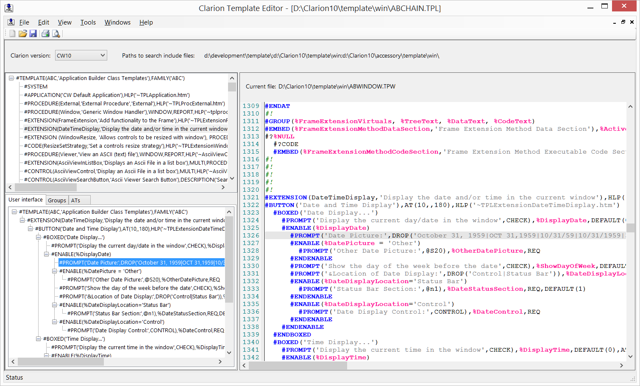Click the Open folder toolbar icon
This screenshot has width=640, height=386.
[x=22, y=33]
